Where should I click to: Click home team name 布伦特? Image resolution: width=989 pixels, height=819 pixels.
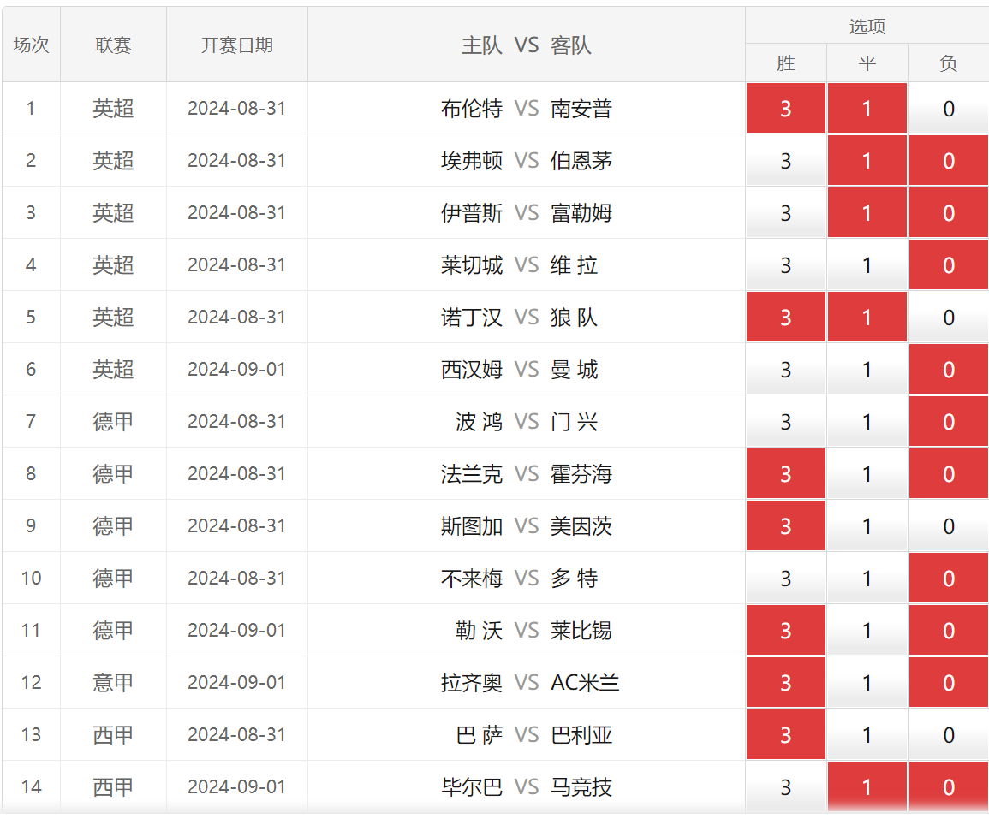click(x=472, y=109)
